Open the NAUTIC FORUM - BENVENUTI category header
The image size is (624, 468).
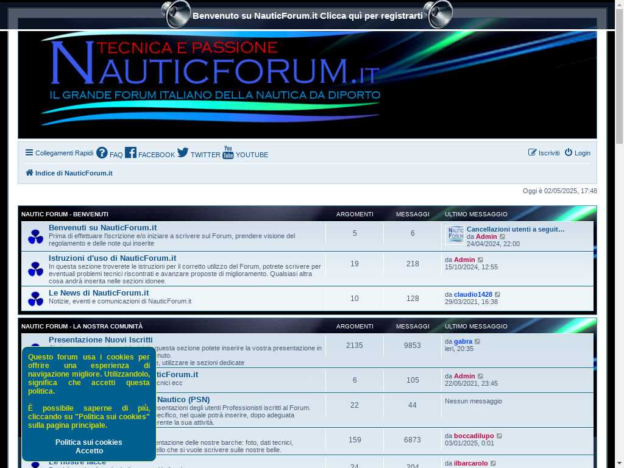pyautogui.click(x=65, y=214)
